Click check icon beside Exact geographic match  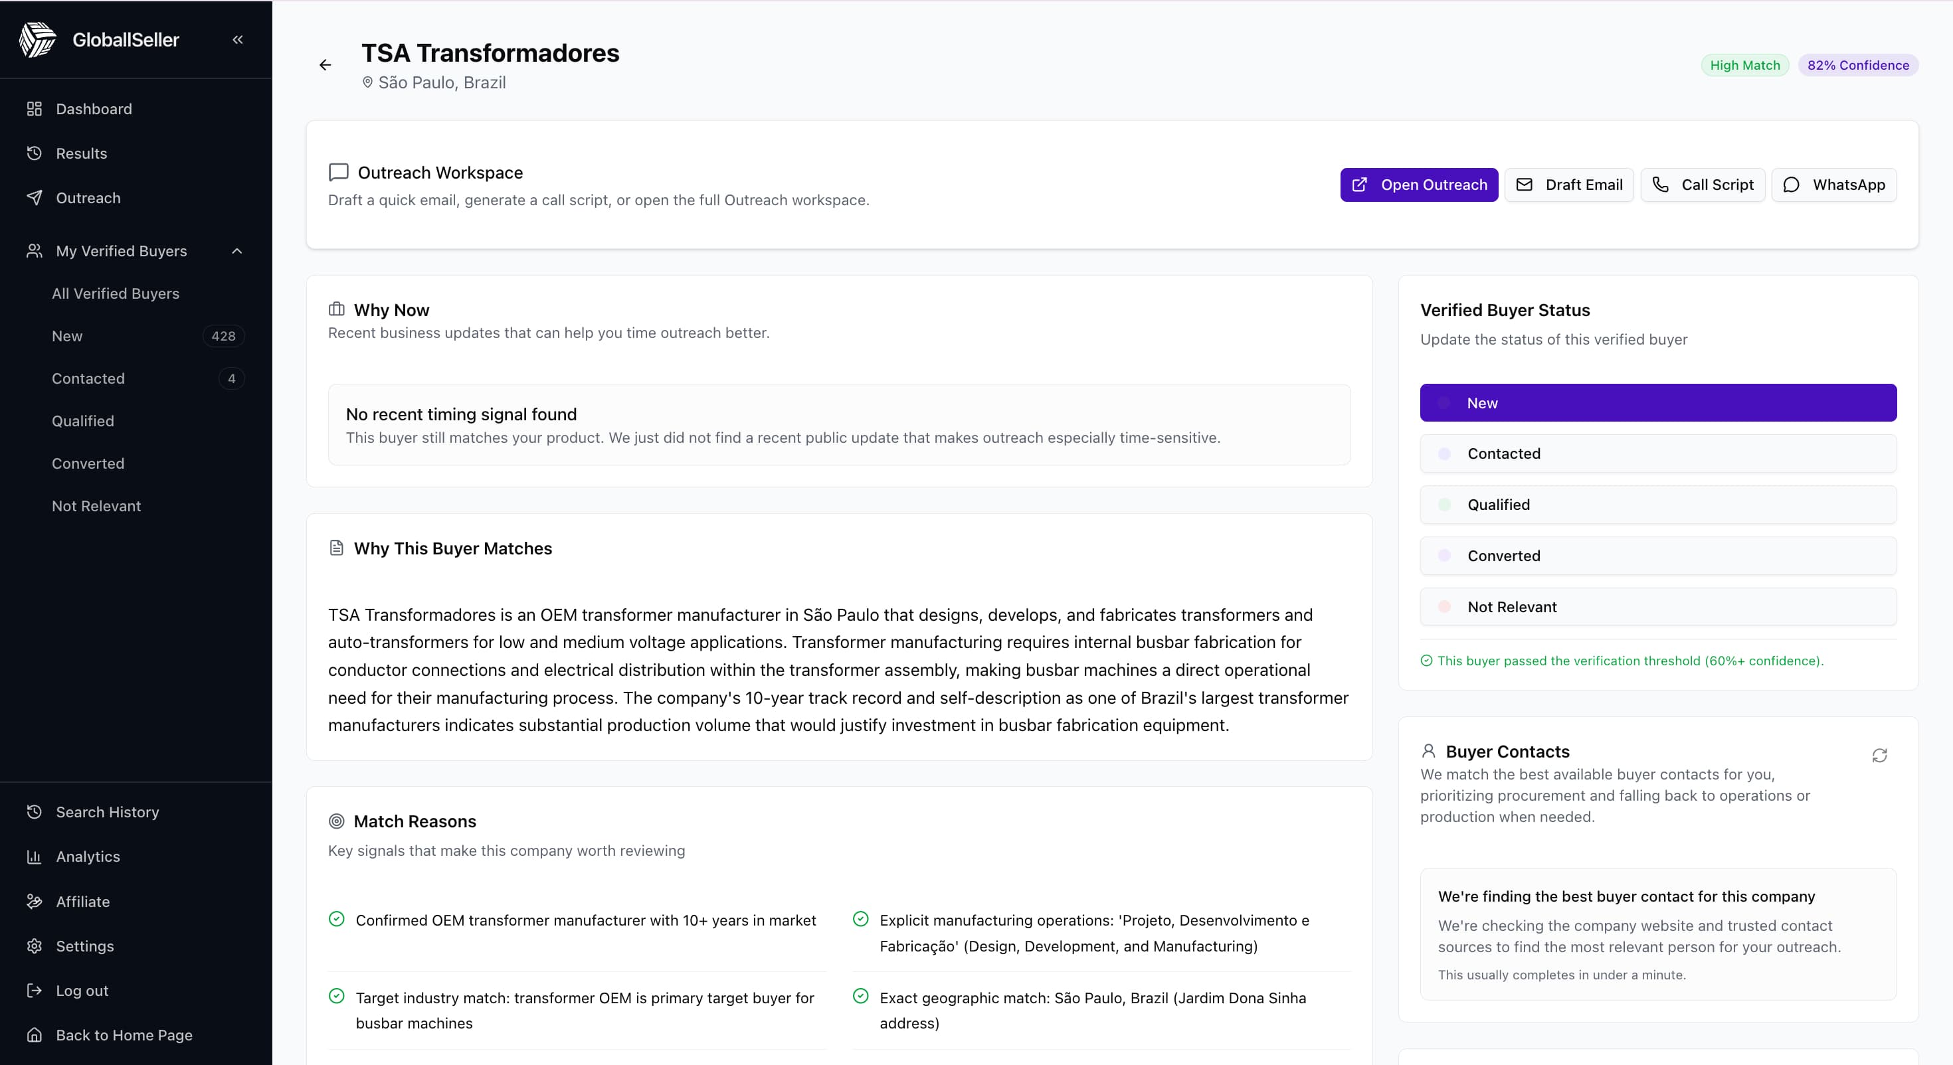coord(860,997)
